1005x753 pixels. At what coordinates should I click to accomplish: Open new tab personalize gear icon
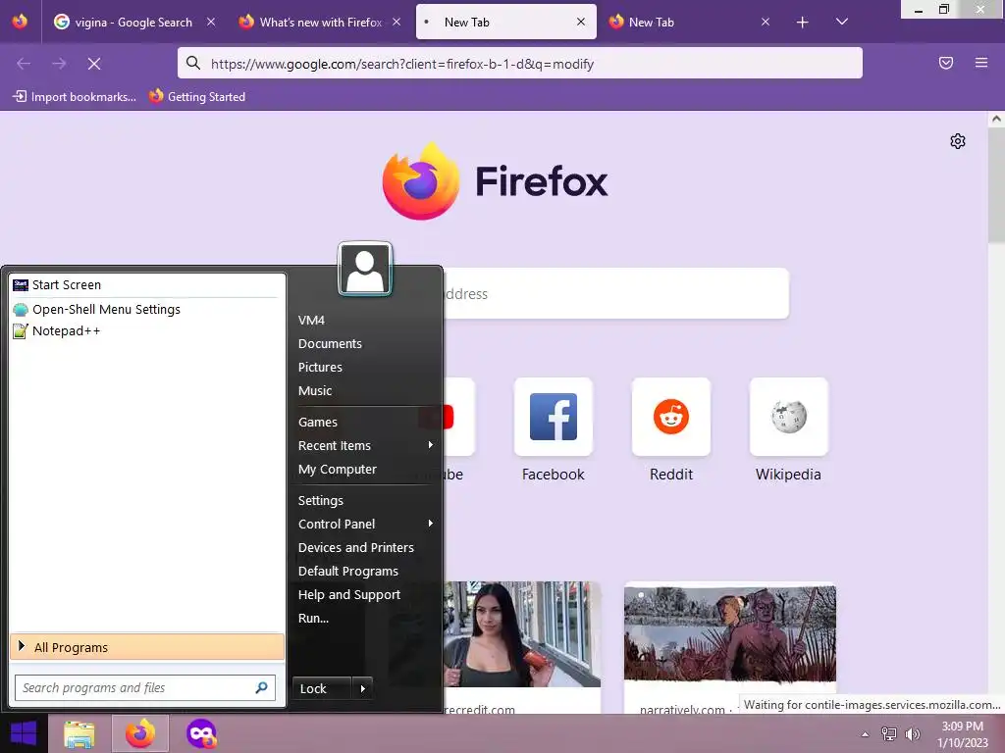(x=958, y=141)
